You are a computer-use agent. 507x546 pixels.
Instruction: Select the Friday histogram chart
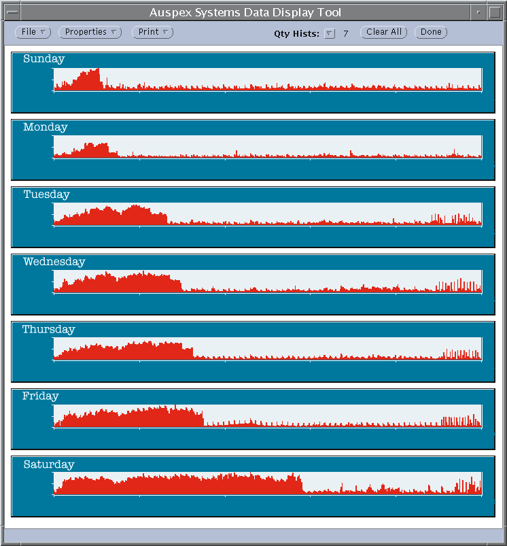pyautogui.click(x=267, y=416)
